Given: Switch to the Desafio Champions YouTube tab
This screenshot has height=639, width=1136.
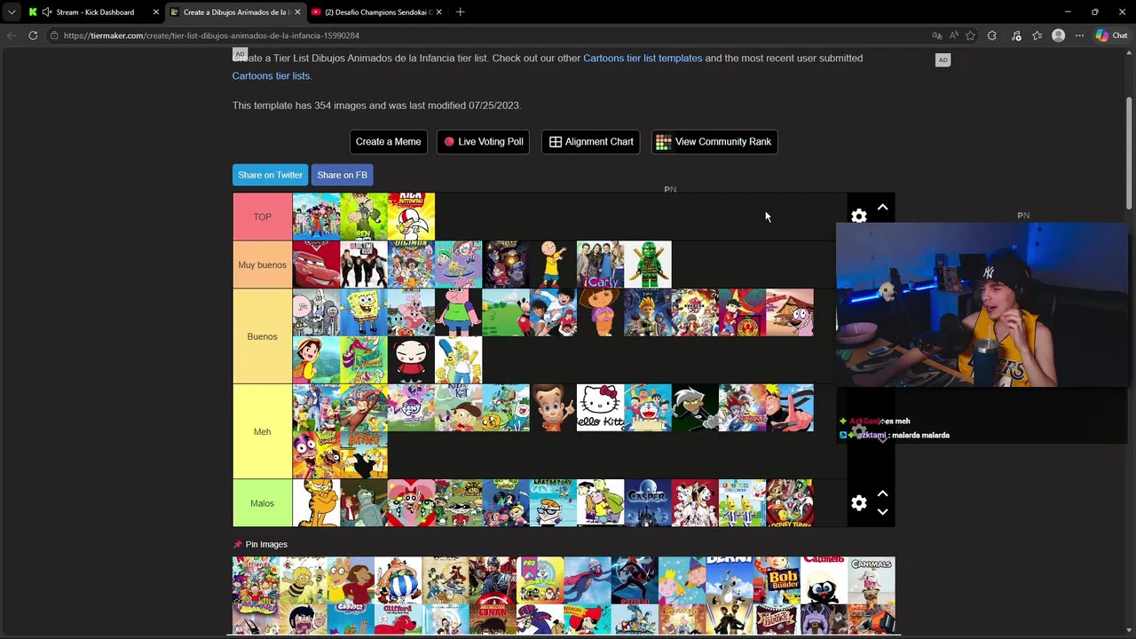Looking at the screenshot, I should pos(378,12).
